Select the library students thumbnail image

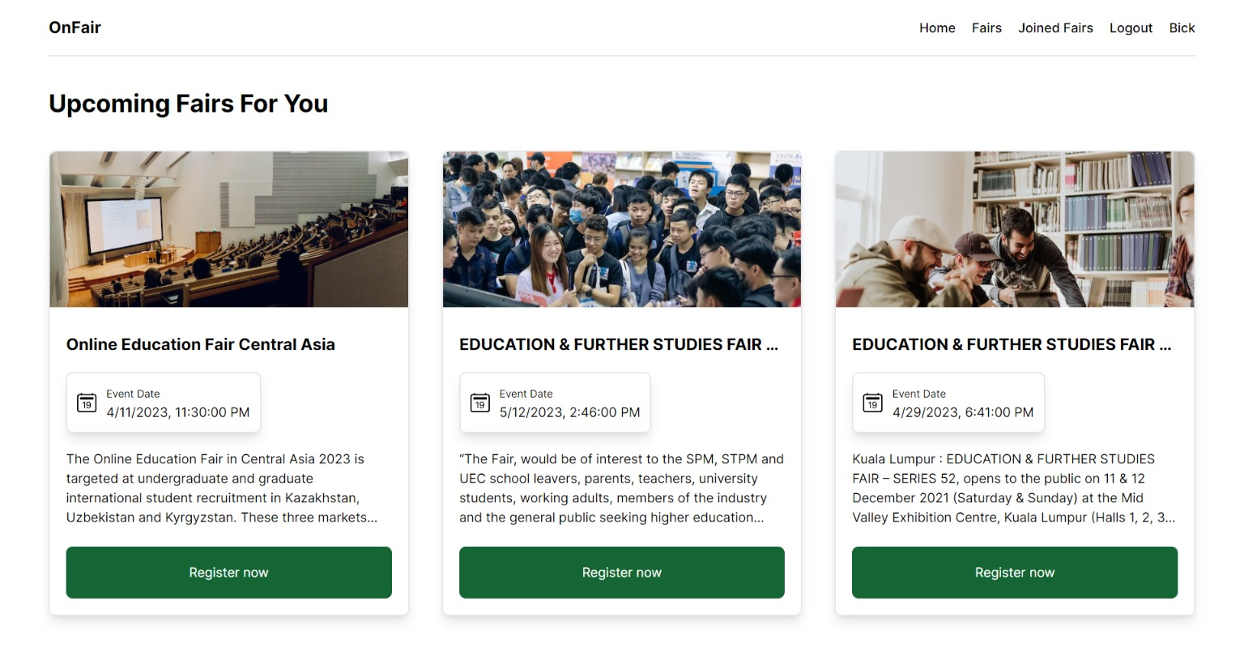[x=1014, y=229]
